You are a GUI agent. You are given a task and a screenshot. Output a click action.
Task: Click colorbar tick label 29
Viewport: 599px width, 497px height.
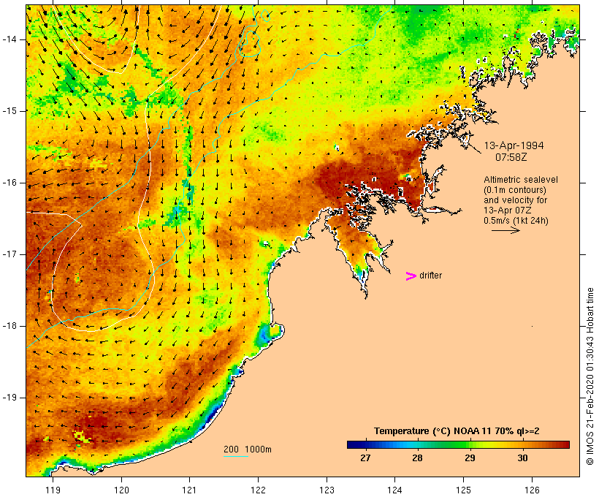tap(470, 458)
